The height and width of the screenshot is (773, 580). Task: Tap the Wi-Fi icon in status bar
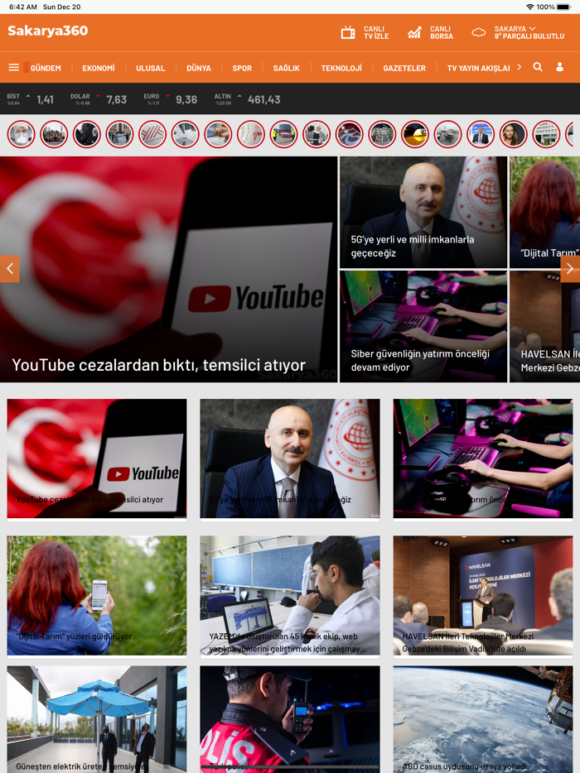[x=530, y=7]
